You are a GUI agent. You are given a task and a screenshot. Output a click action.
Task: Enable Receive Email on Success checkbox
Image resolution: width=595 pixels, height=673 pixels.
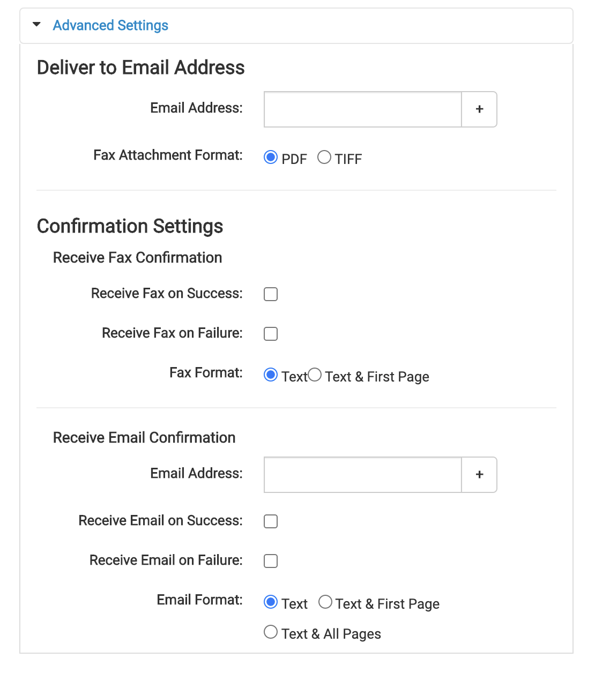point(271,521)
